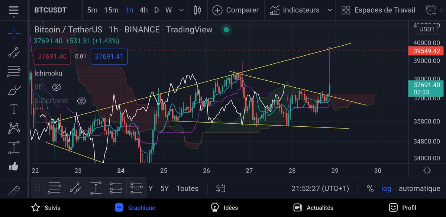Click the current price 37691.40 axis label
446x217 pixels.
[426, 88]
